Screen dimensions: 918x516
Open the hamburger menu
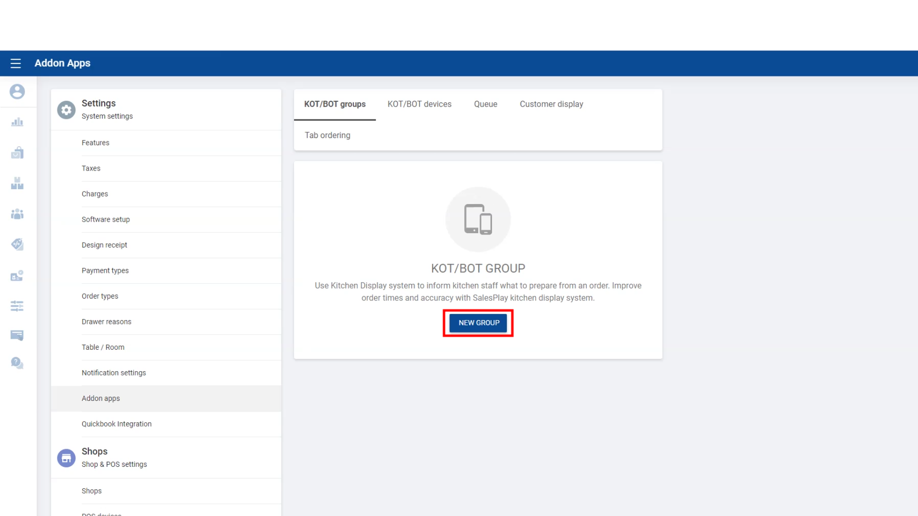point(16,63)
